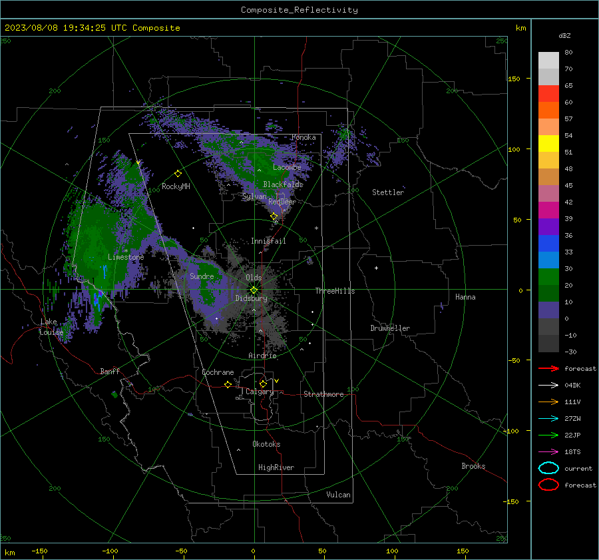Click the RedDeer city label
The image size is (599, 560).
pyautogui.click(x=282, y=202)
